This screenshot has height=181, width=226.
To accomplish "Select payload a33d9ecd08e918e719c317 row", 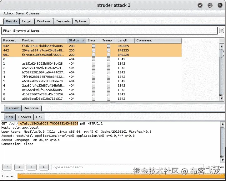I will pyautogui.click(x=92, y=99).
